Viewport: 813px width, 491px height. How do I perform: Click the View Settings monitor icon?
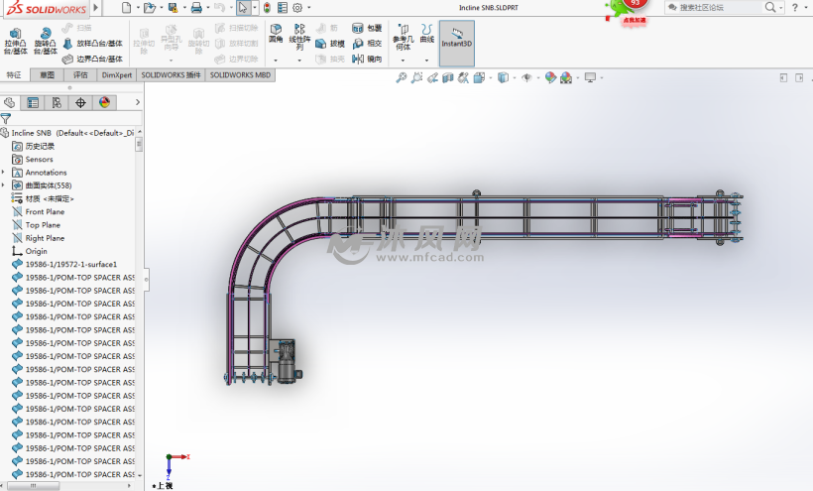(x=590, y=77)
